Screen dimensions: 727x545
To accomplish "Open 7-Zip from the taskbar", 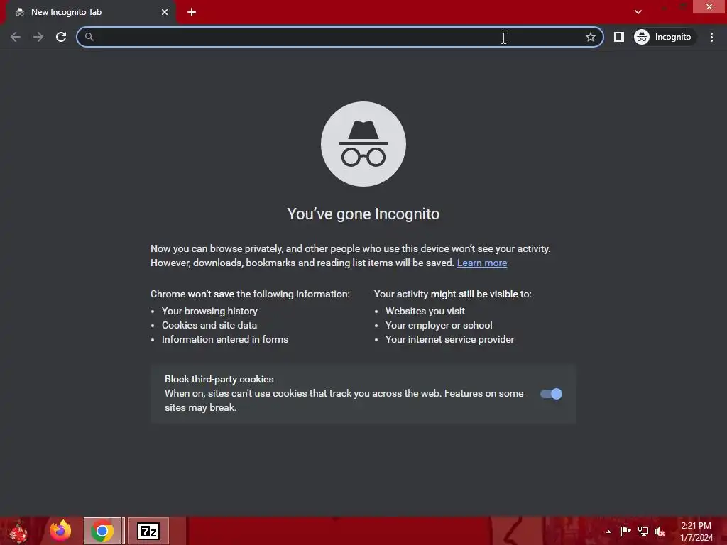I will pos(148,531).
